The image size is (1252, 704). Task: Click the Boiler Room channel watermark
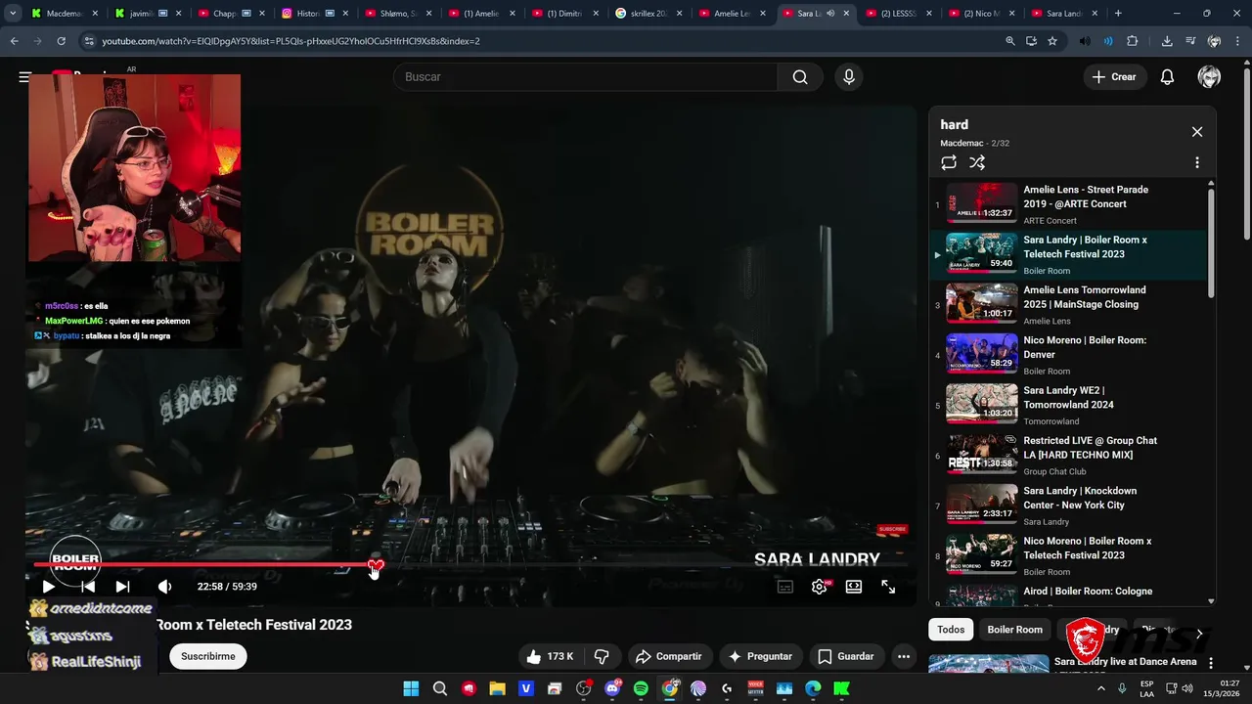click(x=75, y=561)
